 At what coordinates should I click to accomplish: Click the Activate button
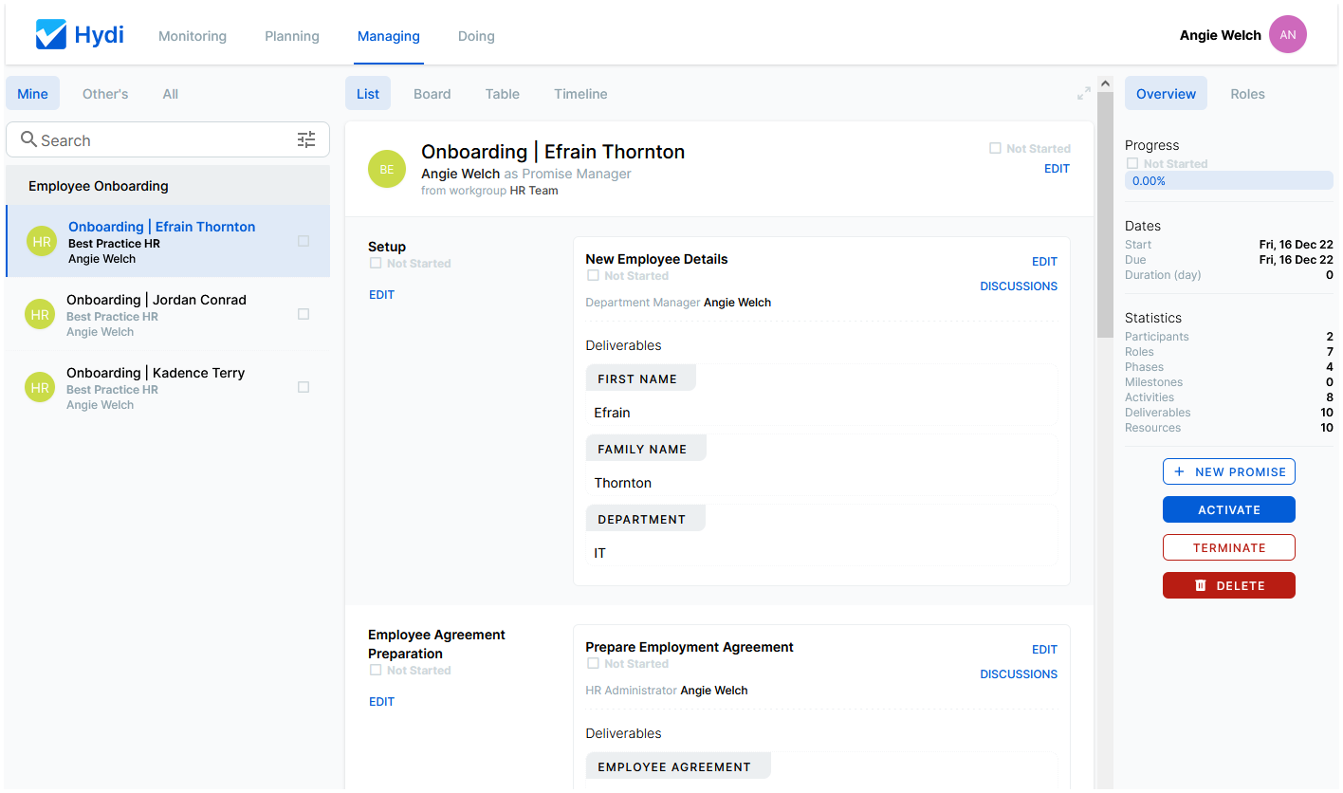[1229, 509]
